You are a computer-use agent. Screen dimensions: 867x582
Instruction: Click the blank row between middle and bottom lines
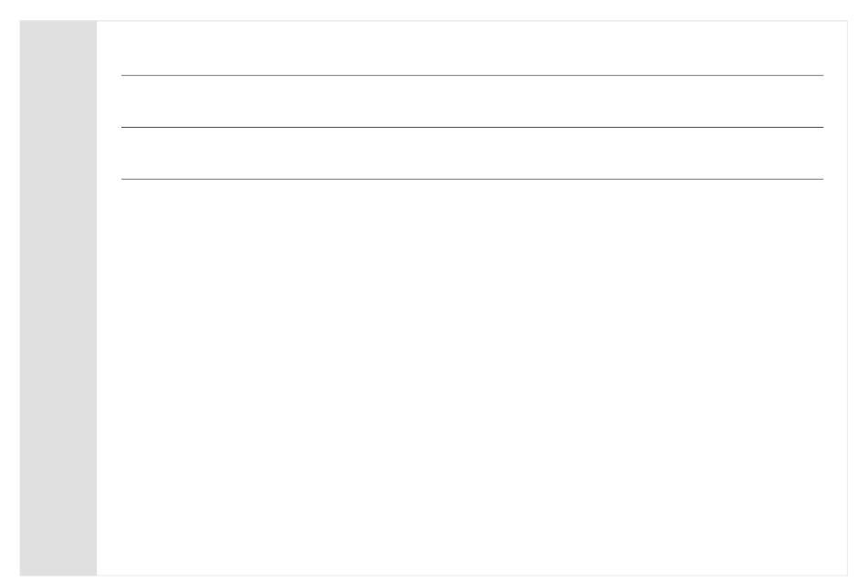(x=472, y=153)
